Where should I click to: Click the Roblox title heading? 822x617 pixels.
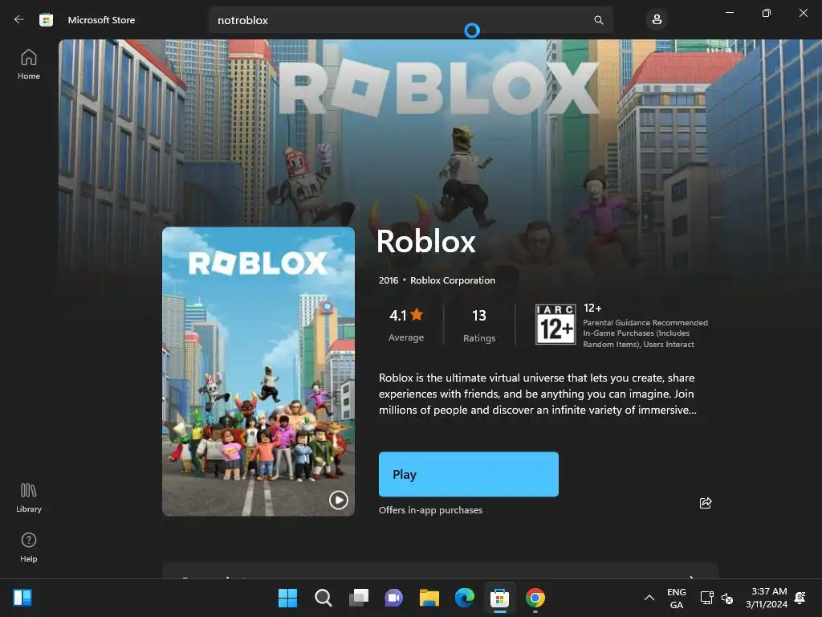[x=425, y=241]
